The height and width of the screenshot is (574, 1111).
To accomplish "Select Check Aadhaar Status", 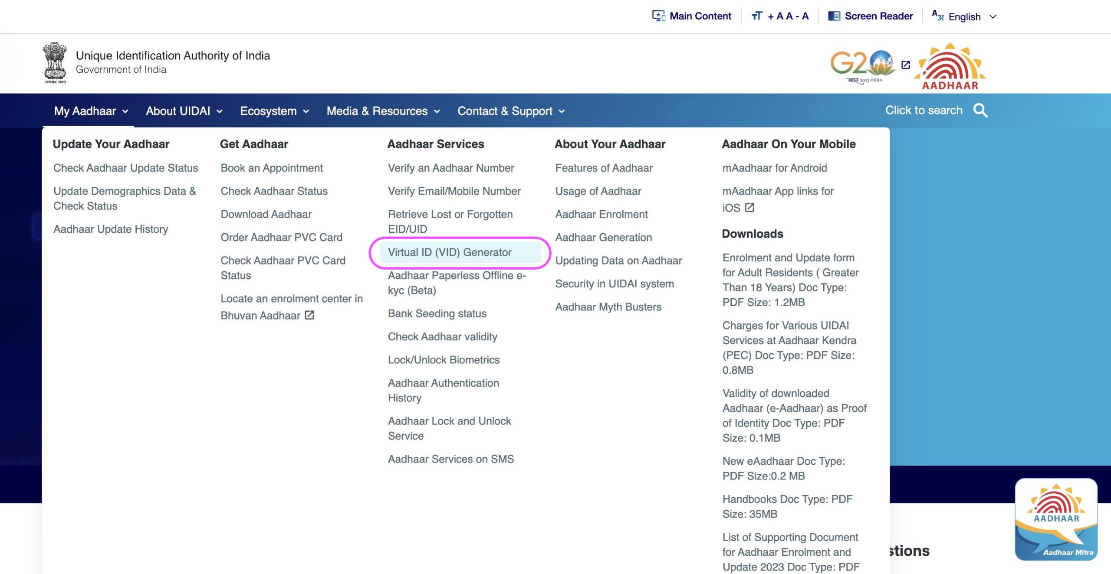I will click(x=274, y=191).
